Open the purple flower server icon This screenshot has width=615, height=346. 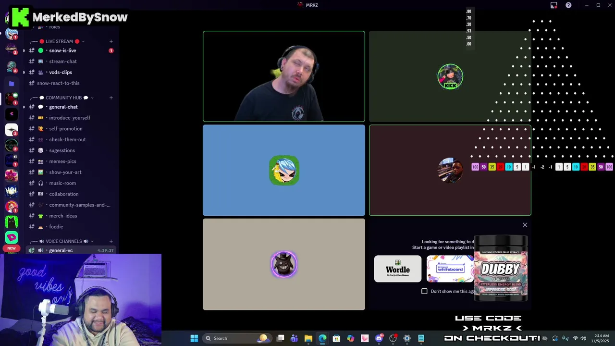pos(12,175)
